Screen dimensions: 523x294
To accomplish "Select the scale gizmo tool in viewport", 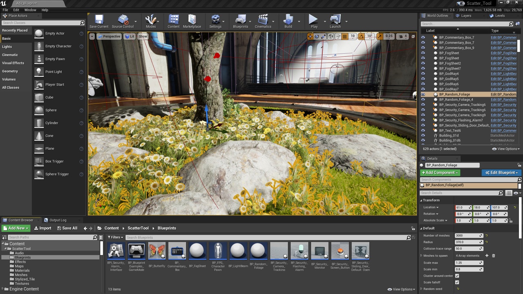I will click(323, 36).
